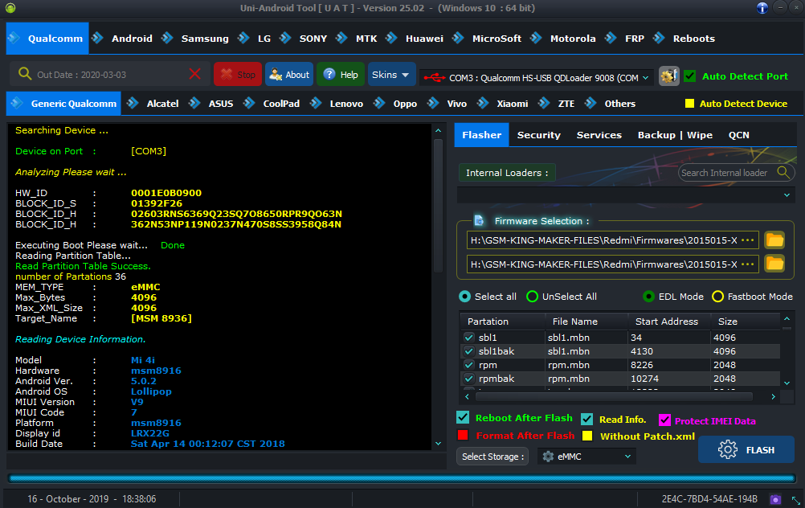Screen dimensions: 805x508
Task: Switch to the Security tab
Action: (538, 135)
